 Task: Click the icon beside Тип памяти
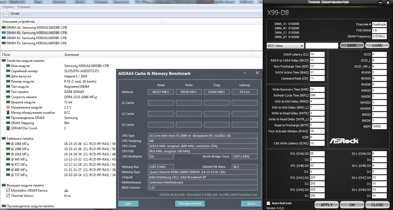pos(8,92)
